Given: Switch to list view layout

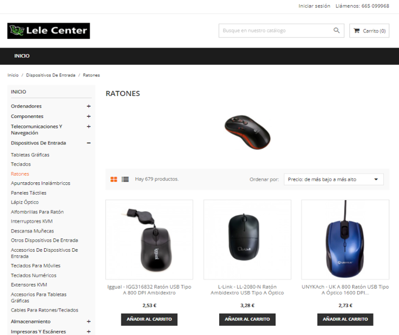Looking at the screenshot, I should pos(125,179).
